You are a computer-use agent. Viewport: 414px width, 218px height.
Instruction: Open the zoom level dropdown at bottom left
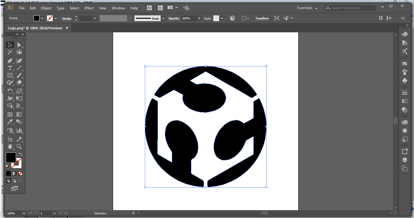24,213
